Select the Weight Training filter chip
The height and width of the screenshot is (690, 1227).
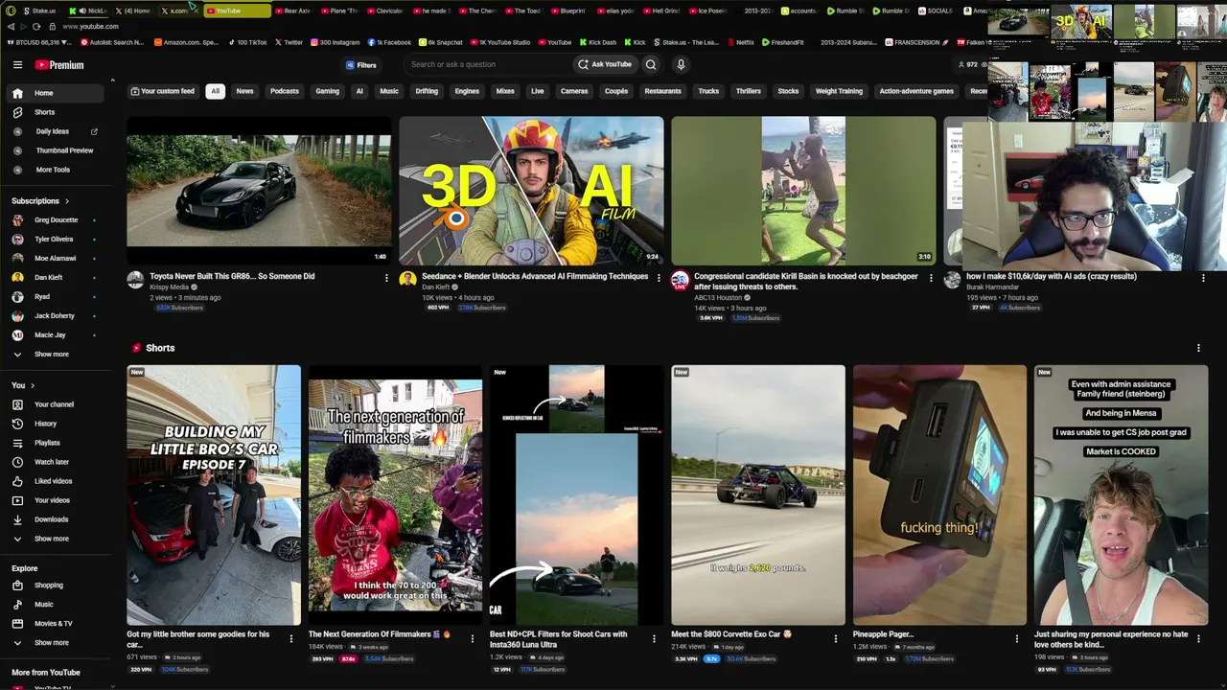[839, 91]
